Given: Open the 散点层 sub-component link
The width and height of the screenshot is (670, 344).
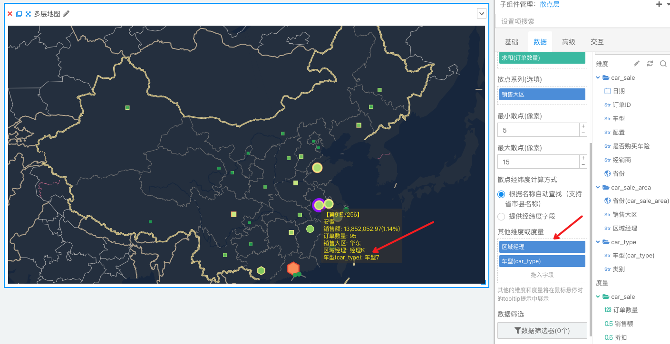Looking at the screenshot, I should coord(549,4).
